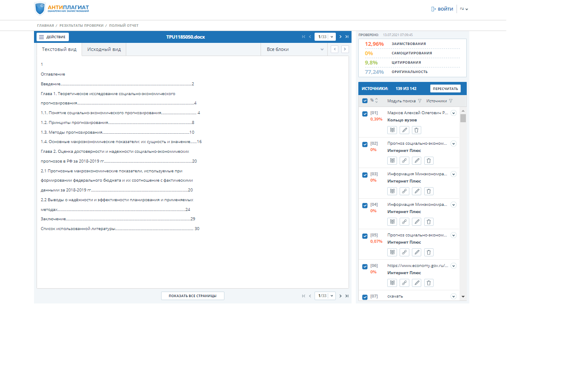Image resolution: width=573 pixels, height=382 pixels.
Task: Click the sources list scrollbar thumb
Action: [463, 118]
